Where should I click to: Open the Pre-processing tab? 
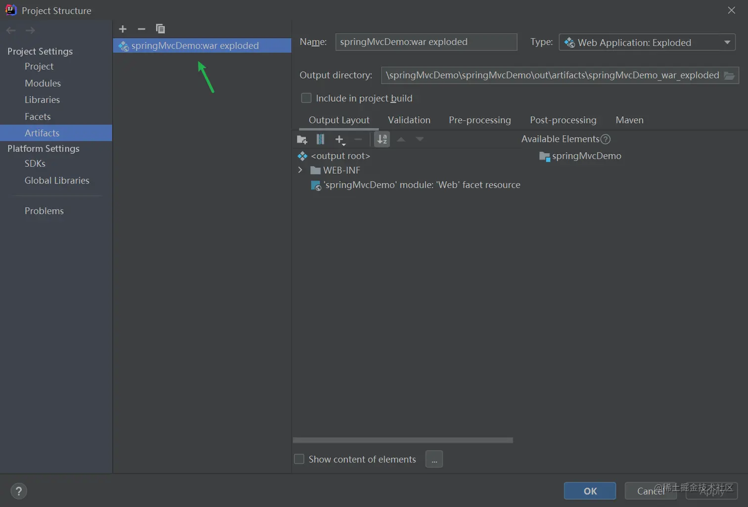click(x=480, y=120)
